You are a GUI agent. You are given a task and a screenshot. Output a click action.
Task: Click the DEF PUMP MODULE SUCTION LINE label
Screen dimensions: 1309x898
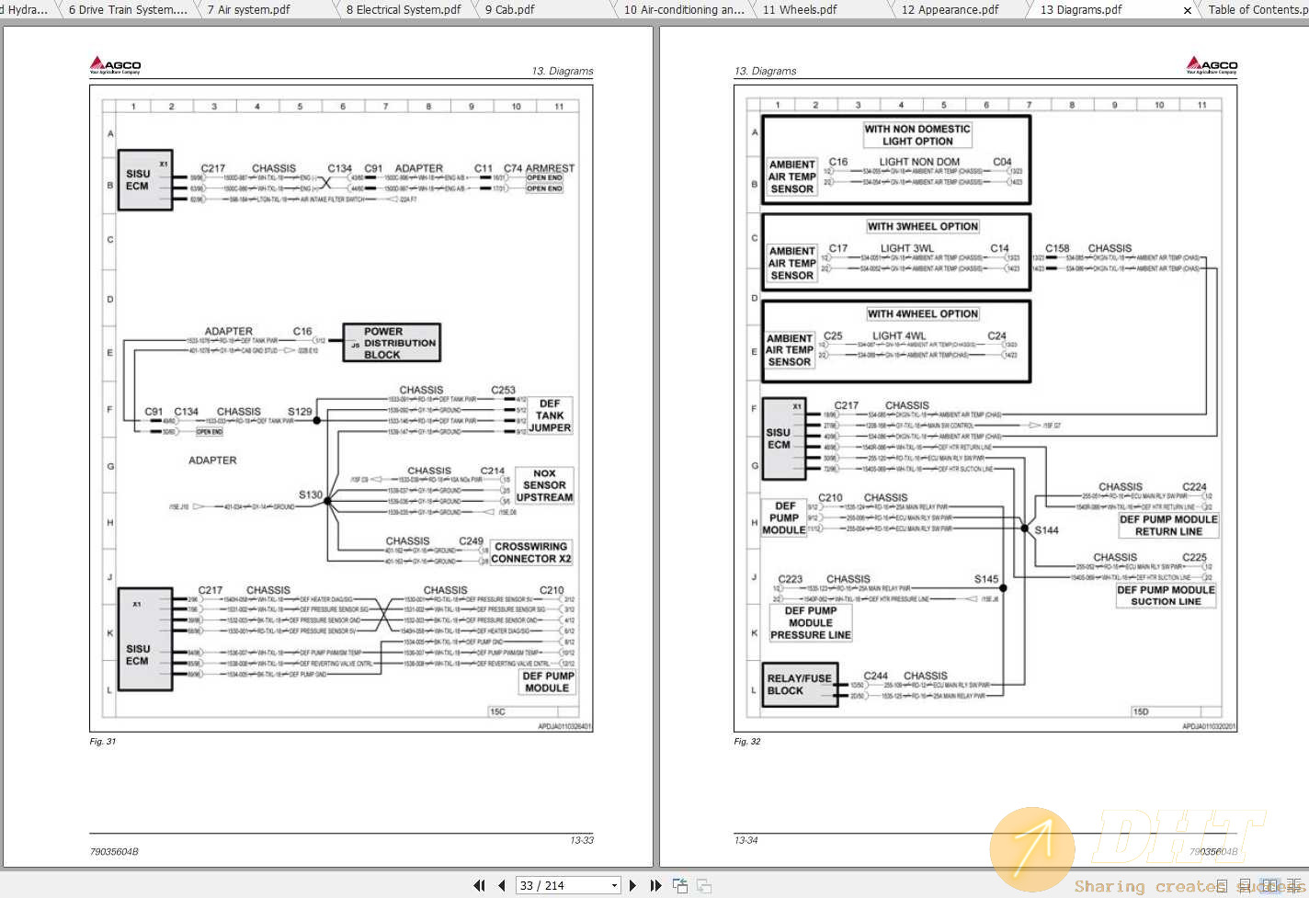click(1166, 596)
